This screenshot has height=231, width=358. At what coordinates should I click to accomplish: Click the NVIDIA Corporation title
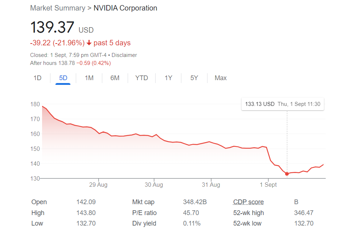125,8
